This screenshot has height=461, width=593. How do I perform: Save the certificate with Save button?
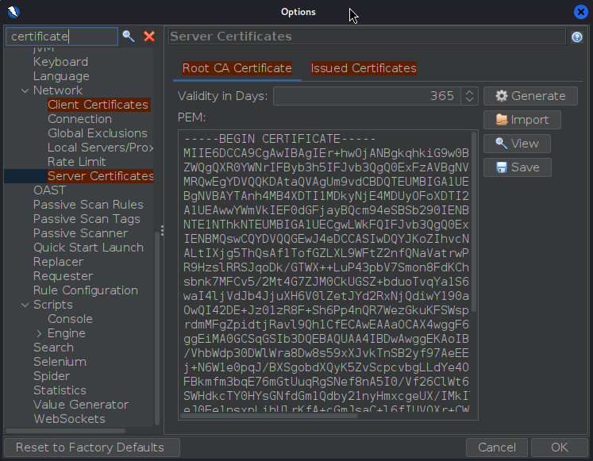517,167
